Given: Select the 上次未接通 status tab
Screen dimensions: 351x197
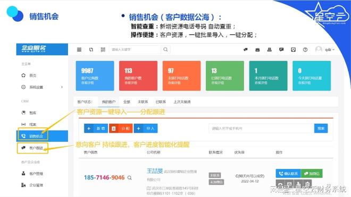Looking at the screenshot, I should [x=182, y=102].
